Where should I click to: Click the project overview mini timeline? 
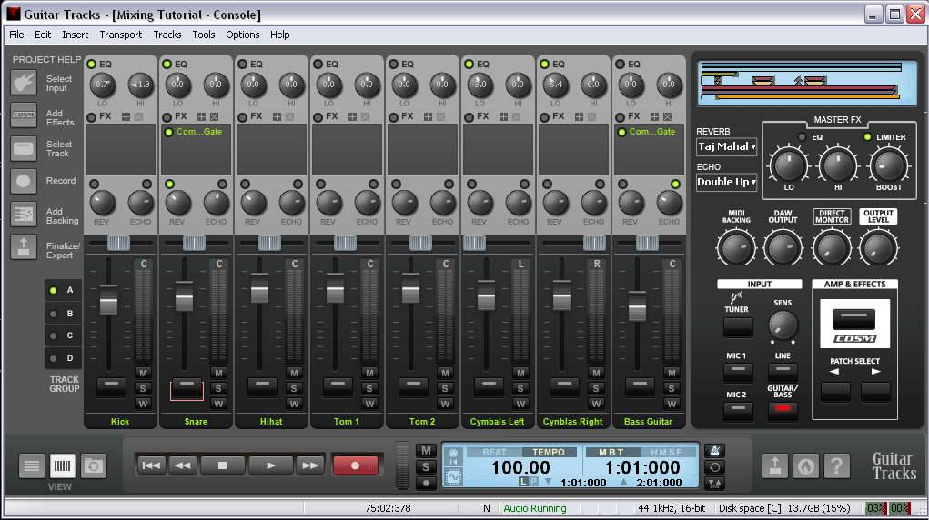[807, 83]
